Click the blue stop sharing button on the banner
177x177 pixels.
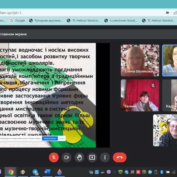(50, 139)
